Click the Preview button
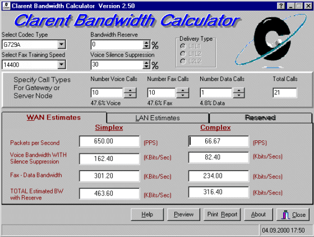 (184, 215)
